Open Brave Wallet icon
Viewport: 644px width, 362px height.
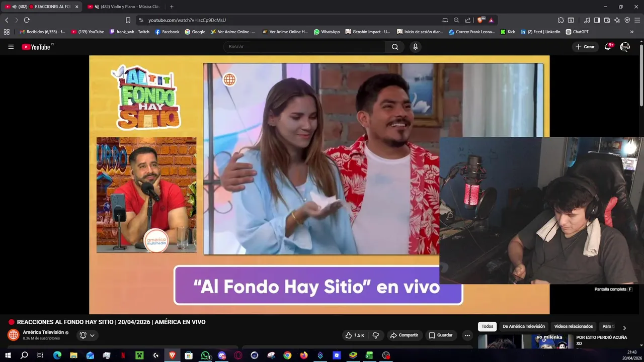point(607,20)
